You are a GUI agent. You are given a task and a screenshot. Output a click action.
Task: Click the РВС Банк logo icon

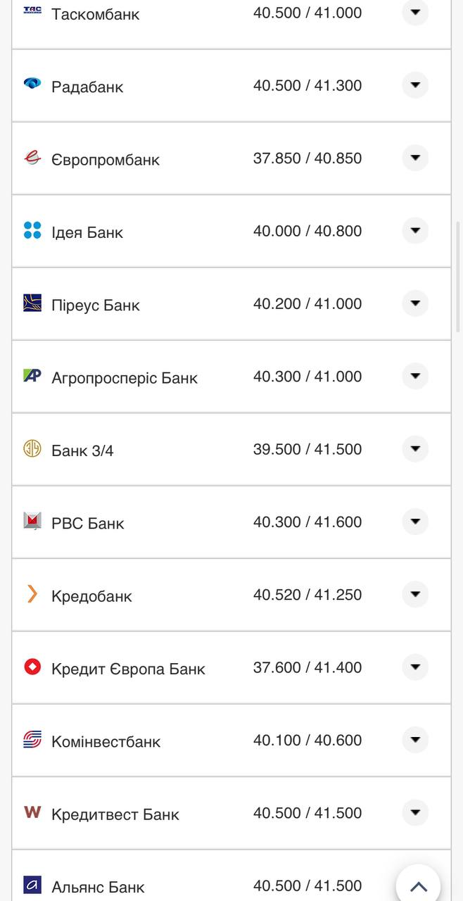click(x=32, y=521)
